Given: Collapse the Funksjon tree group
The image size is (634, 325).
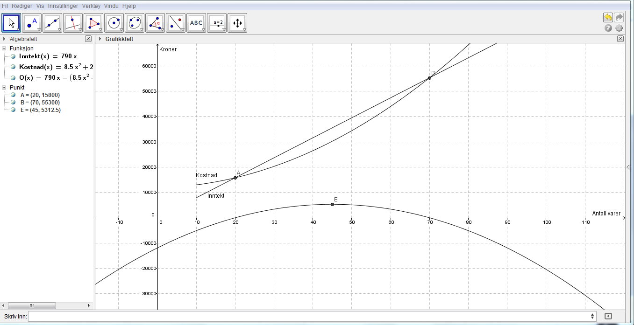Looking at the screenshot, I should [x=4, y=48].
